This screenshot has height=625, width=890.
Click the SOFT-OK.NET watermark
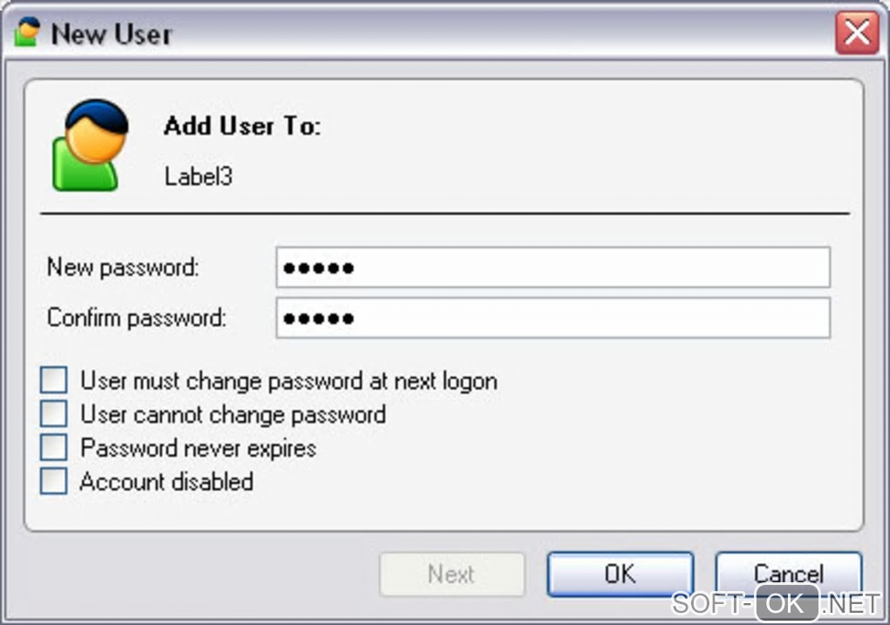pos(775,603)
